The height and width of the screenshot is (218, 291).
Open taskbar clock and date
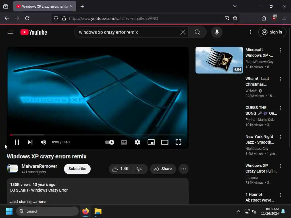click(x=270, y=211)
